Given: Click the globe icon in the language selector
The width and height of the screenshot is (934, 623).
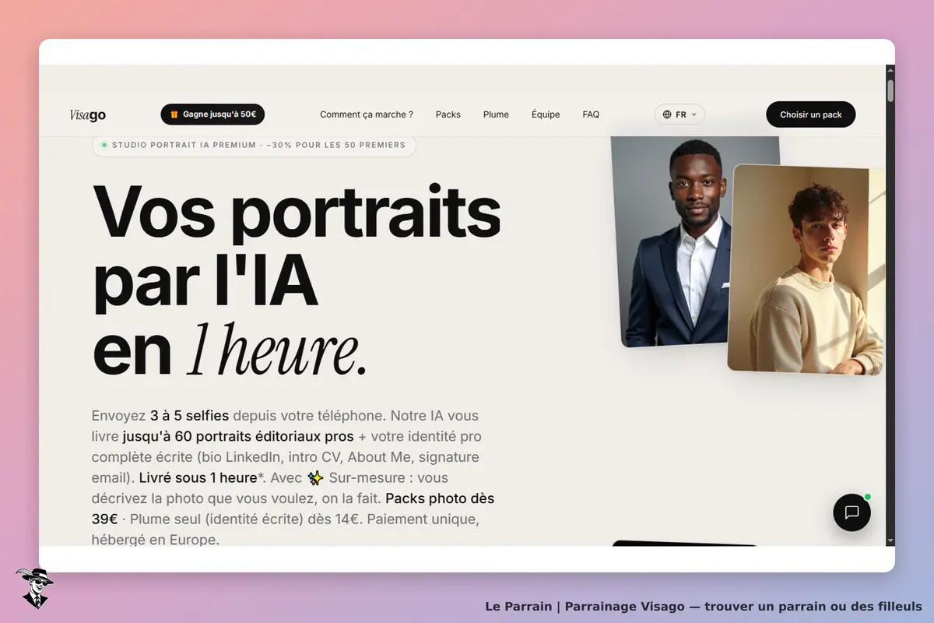Looking at the screenshot, I should [667, 114].
